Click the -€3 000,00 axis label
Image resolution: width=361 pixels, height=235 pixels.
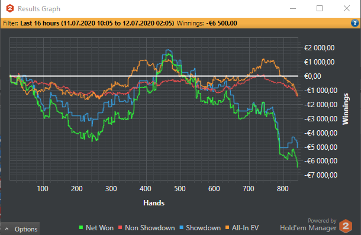pos(321,119)
